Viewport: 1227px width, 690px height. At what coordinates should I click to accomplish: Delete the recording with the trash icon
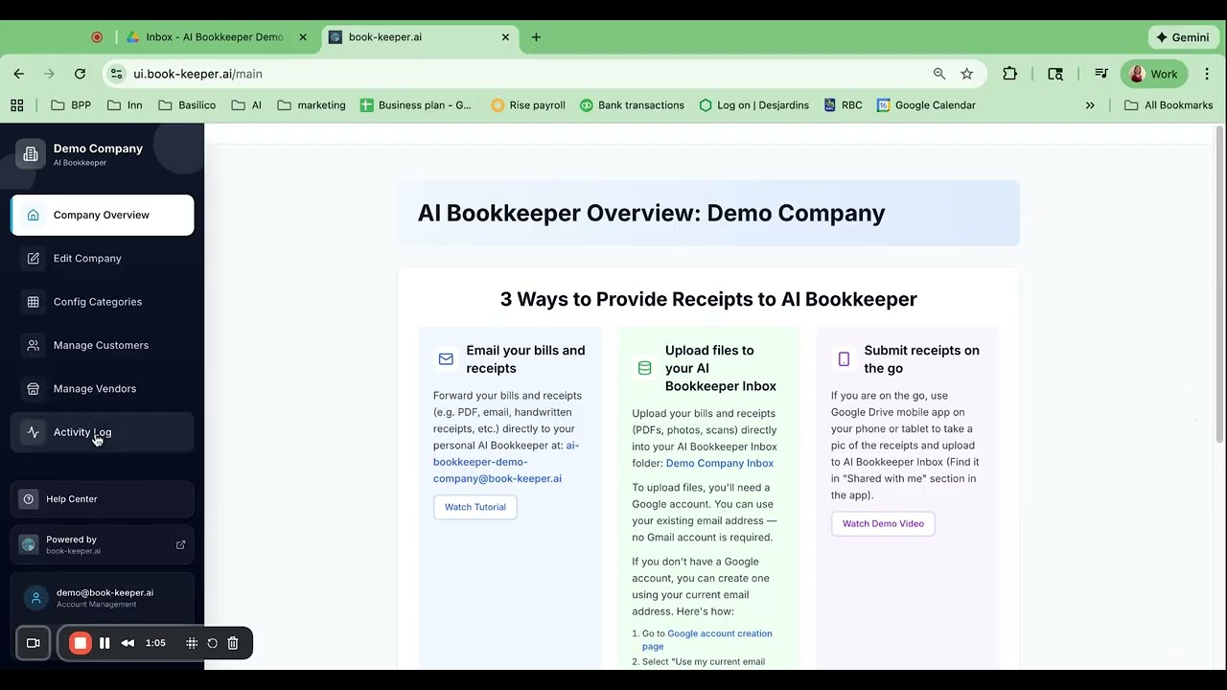[x=233, y=643]
